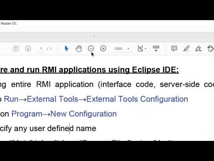
Task: Go to the next page arrow
Action: point(28,48)
